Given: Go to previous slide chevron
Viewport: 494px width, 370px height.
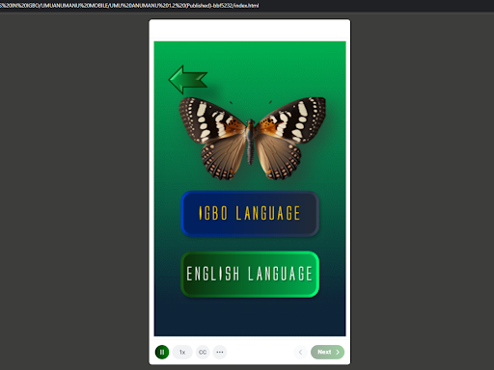Looking at the screenshot, I should [300, 352].
